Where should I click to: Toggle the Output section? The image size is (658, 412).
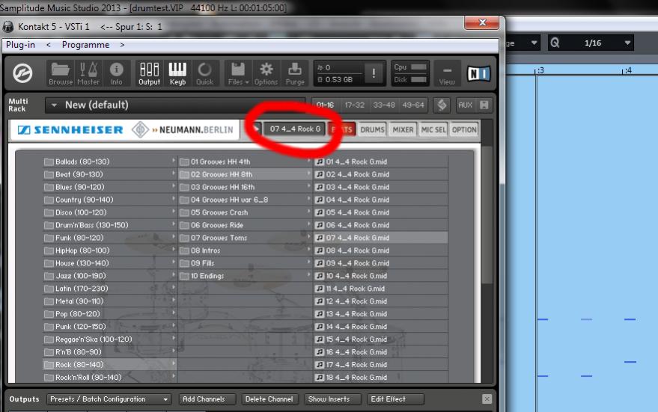click(x=150, y=73)
